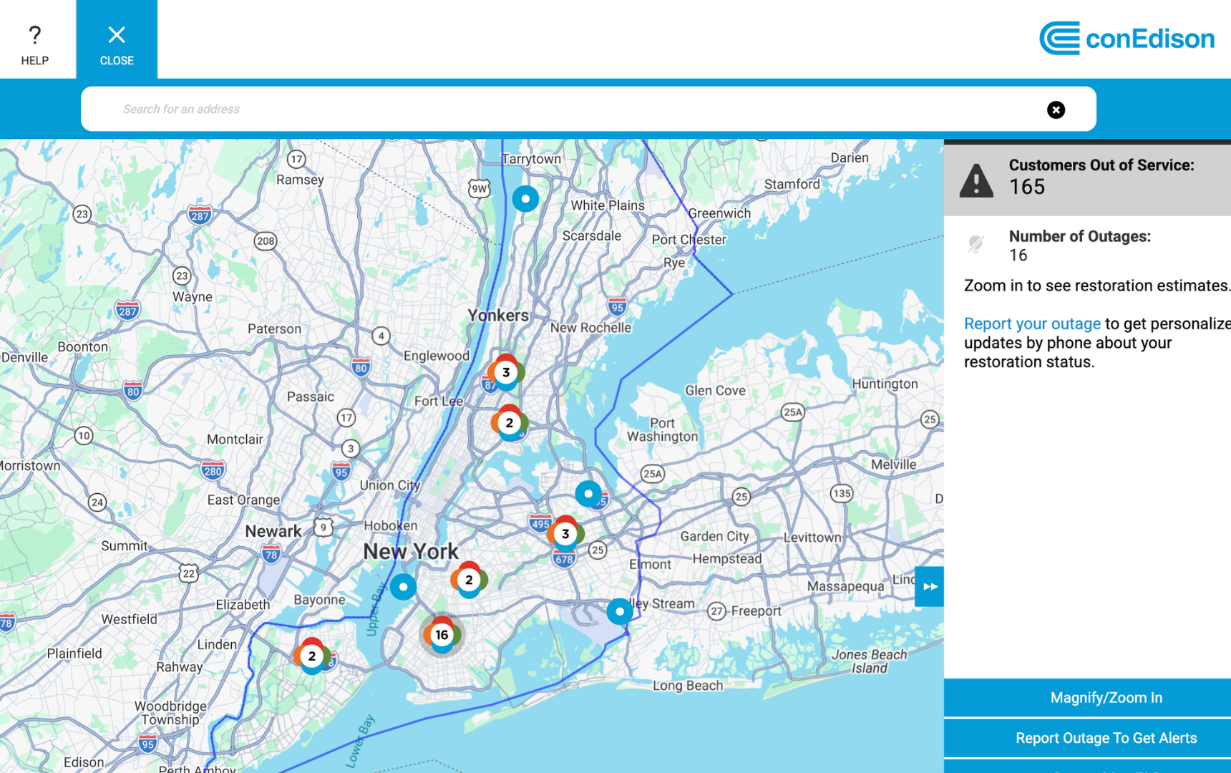Viewport: 1231px width, 773px height.
Task: Select the 3-outage cluster near I-678
Action: [565, 534]
